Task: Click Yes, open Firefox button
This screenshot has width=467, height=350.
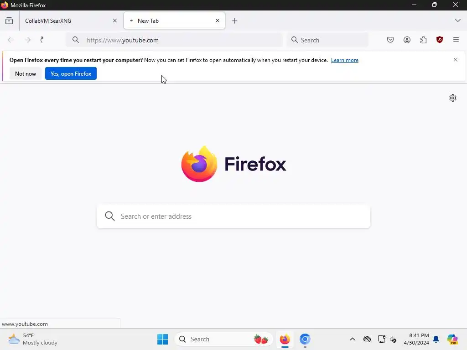Action: pos(71,73)
